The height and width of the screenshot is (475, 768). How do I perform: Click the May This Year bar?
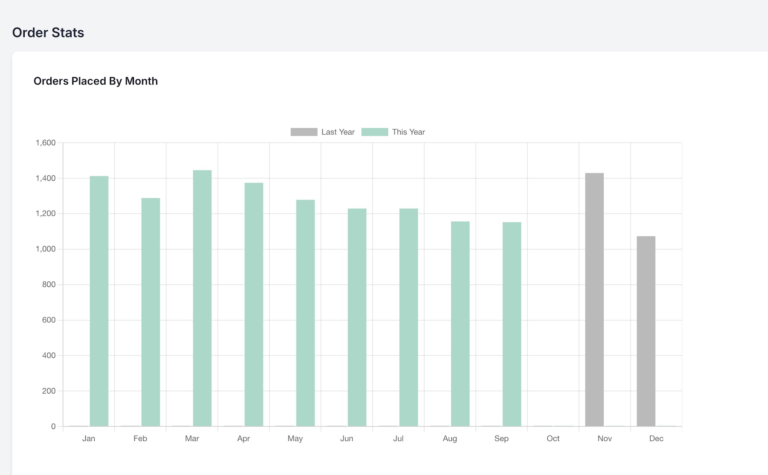pos(305,313)
